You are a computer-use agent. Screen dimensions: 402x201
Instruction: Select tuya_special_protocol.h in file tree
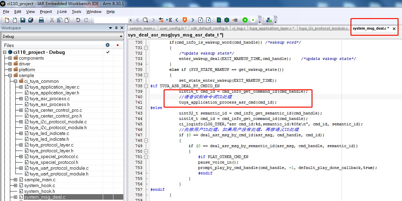pos(54,163)
